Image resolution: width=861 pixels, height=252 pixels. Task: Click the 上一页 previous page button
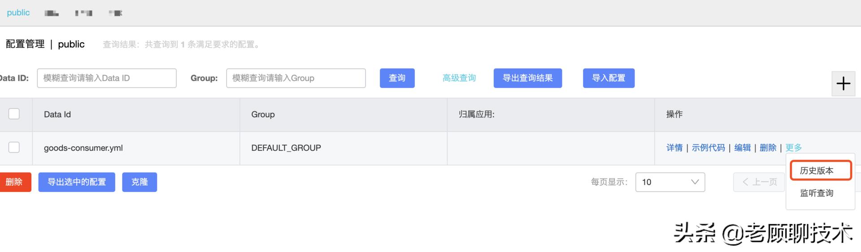coord(759,182)
